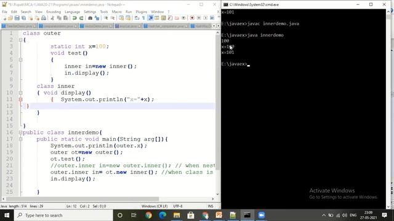Open the Run menu
This screenshot has height=221, width=394.
129,12
